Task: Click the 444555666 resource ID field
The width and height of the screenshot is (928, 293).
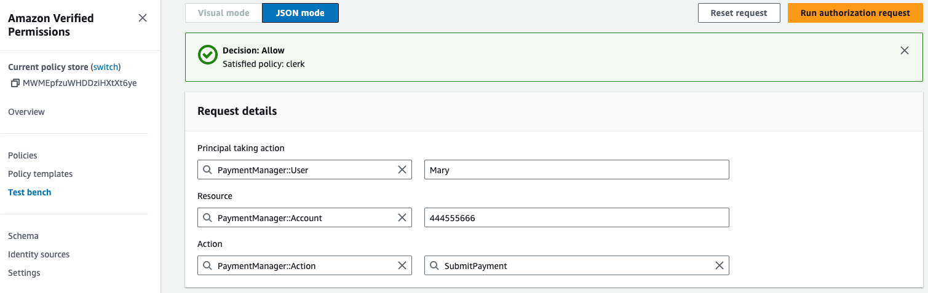Action: 577,218
